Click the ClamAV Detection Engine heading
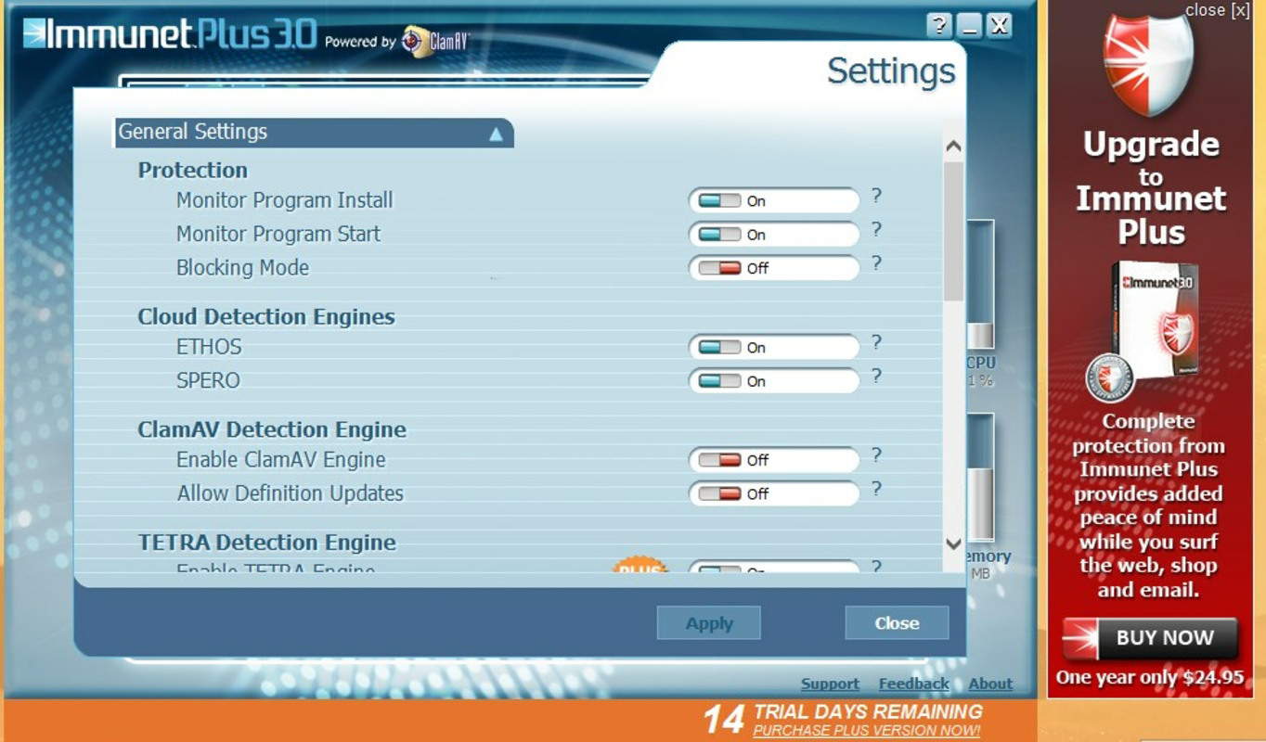 pyautogui.click(x=272, y=429)
